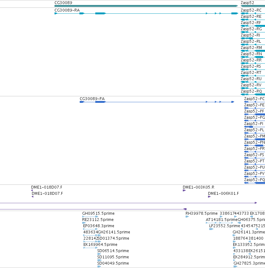
Task: Click the Zasp52-PT protein label
Action: (254, 161)
